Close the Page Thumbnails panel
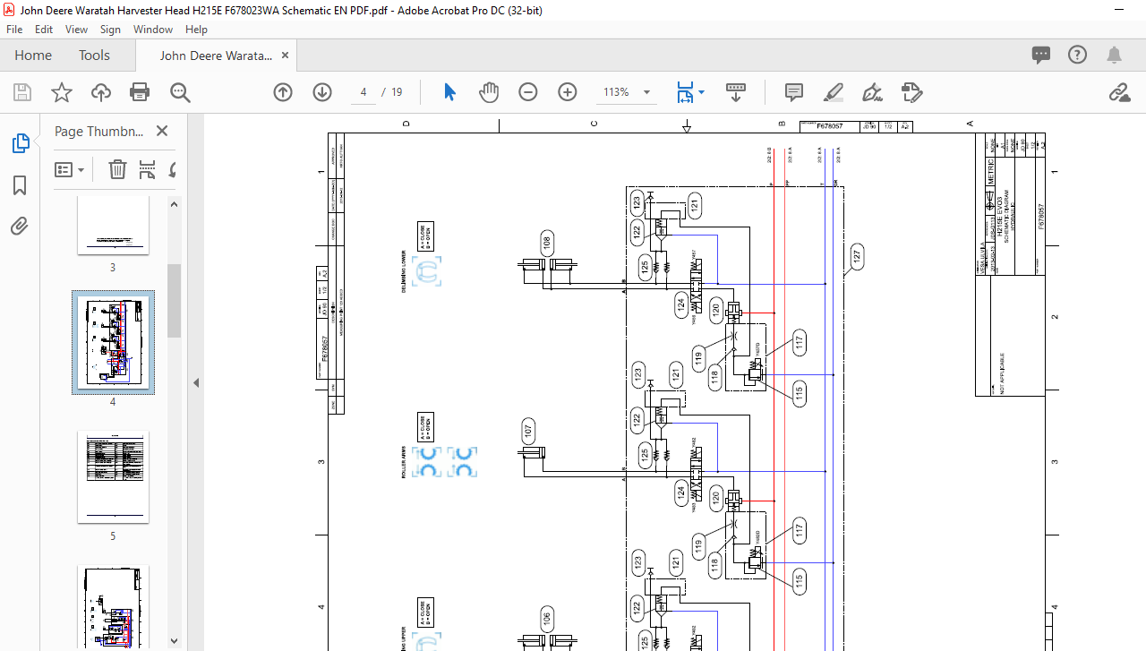 coord(162,131)
